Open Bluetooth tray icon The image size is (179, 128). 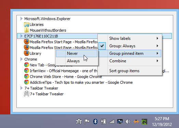coord(95,122)
